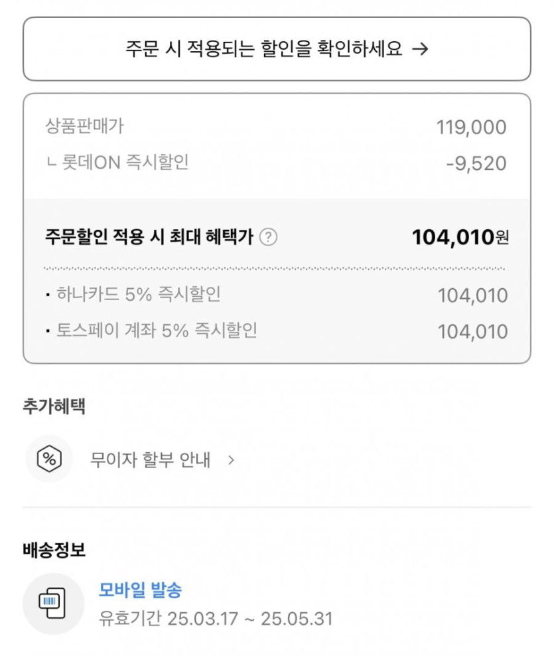This screenshot has height=656, width=554.
Task: Select the 하나카드 5% 즉시할인 option
Action: (137, 294)
